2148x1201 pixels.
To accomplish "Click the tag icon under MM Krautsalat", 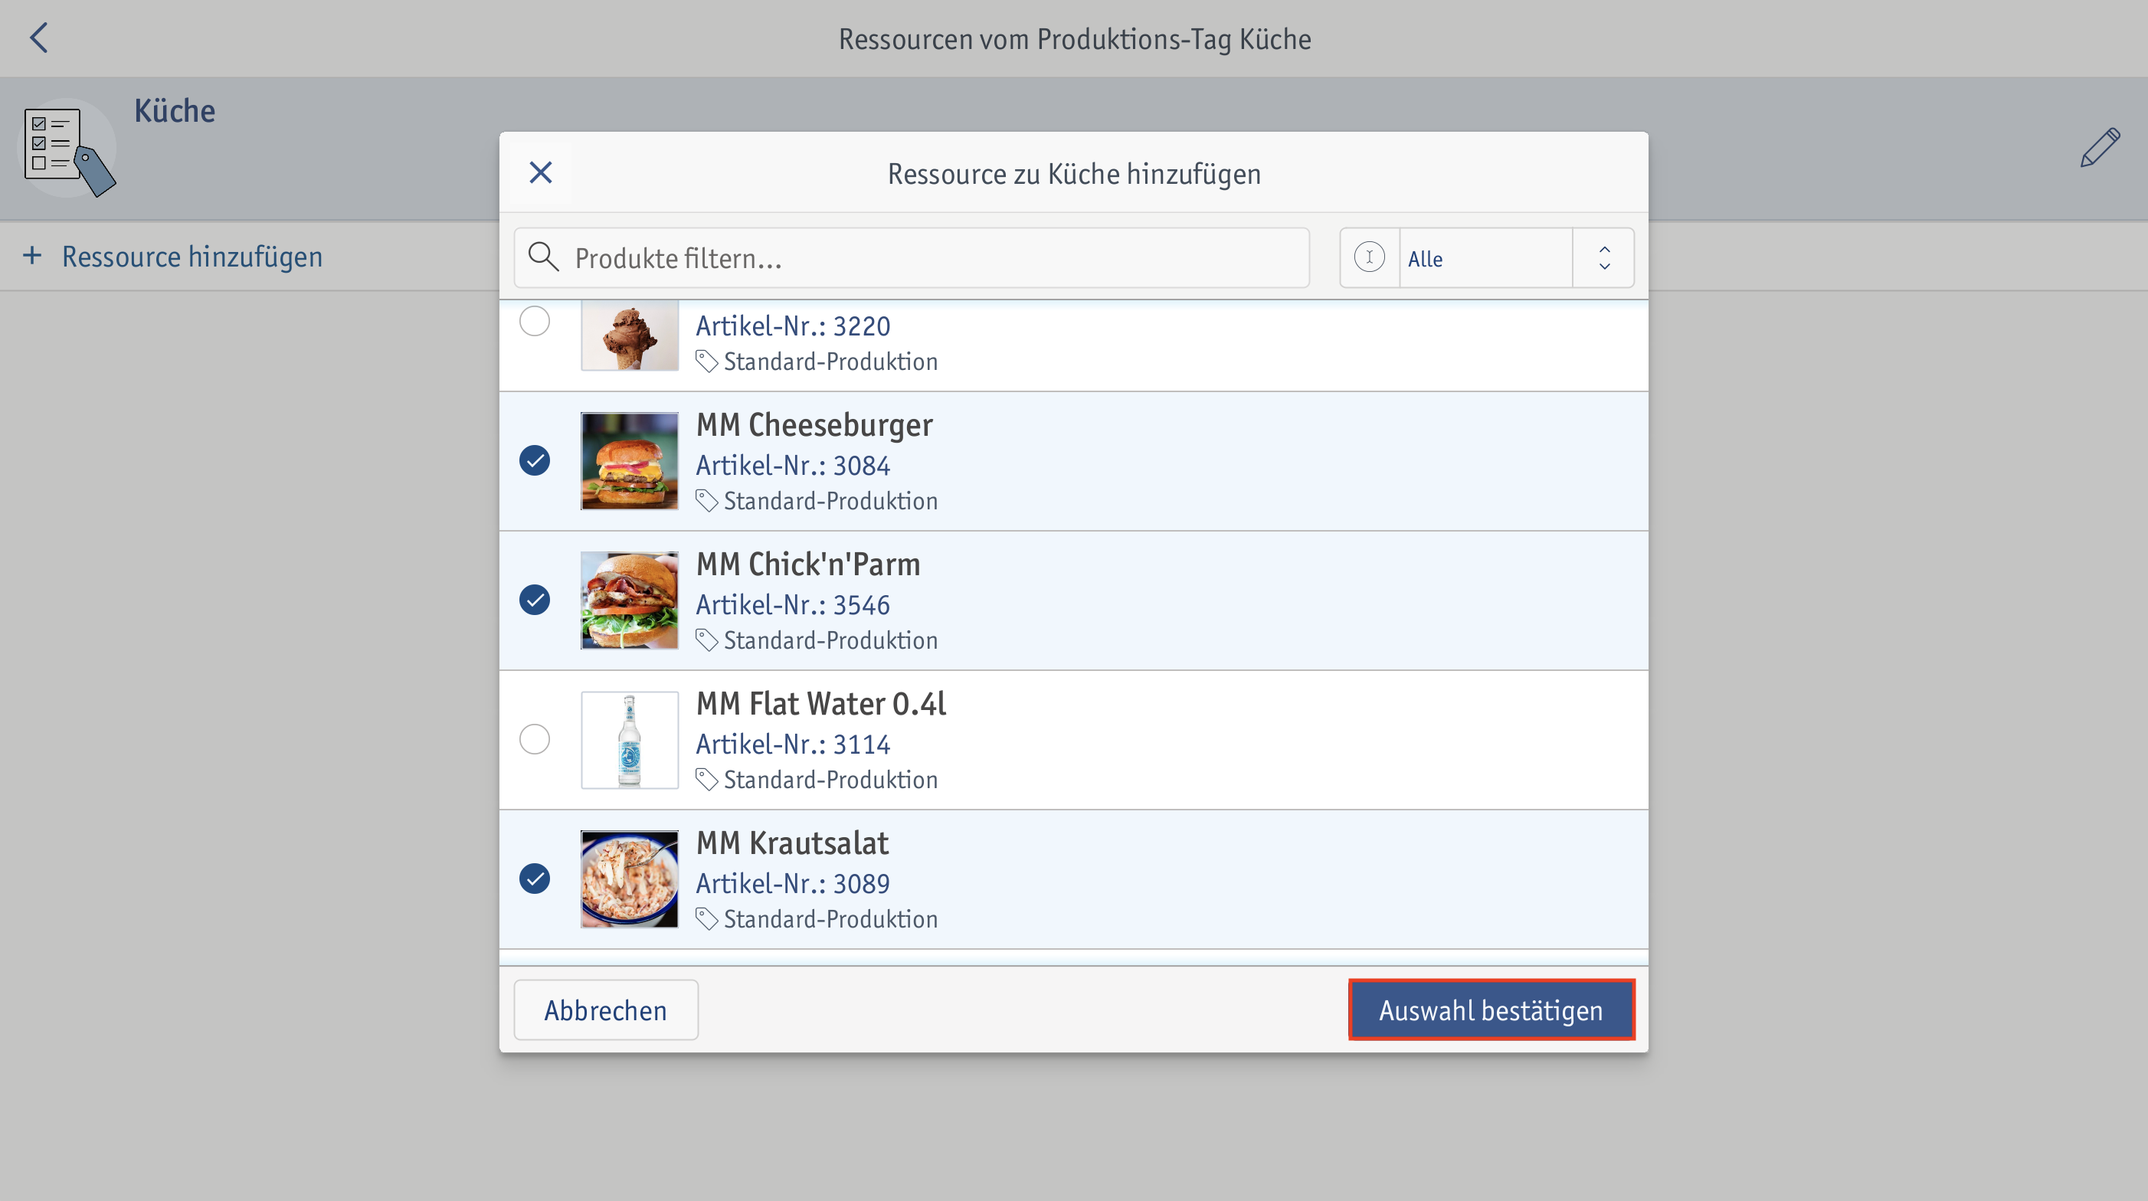I will (x=707, y=919).
